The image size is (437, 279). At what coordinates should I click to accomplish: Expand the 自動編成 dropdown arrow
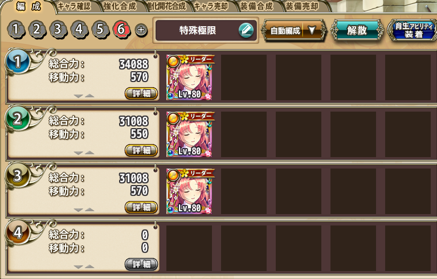[312, 30]
